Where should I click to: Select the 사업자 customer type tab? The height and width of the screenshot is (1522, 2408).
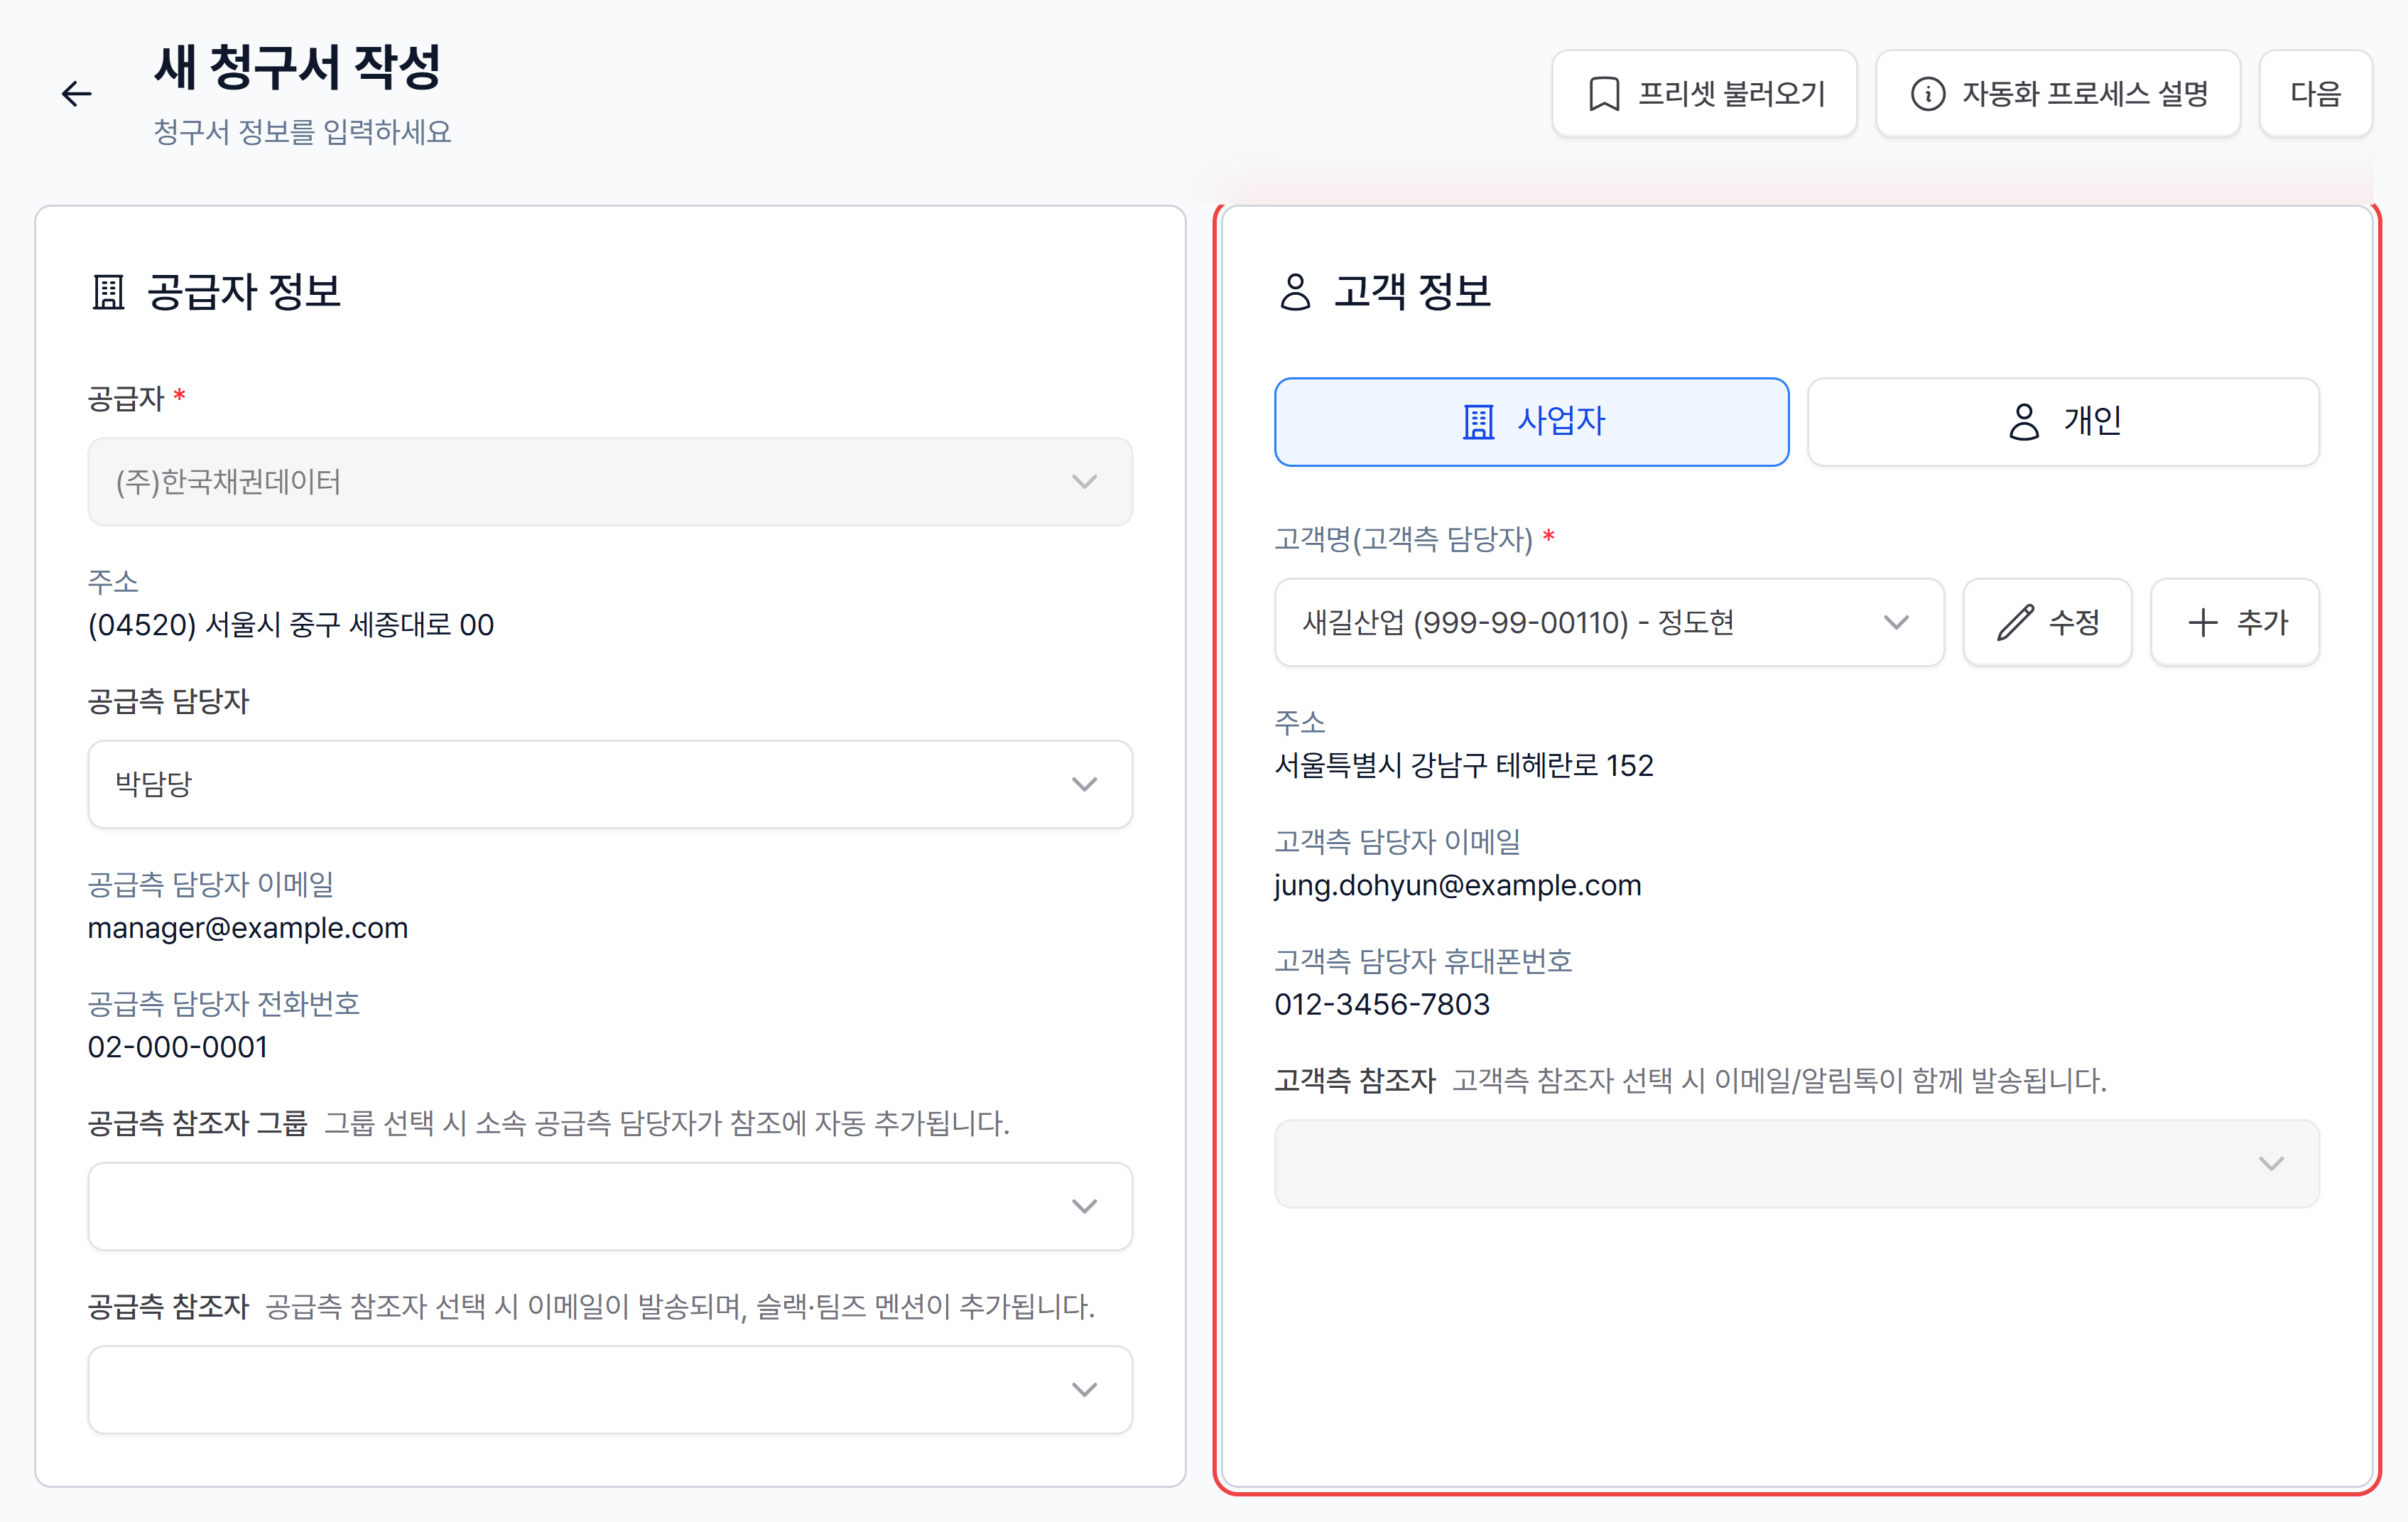click(1531, 421)
